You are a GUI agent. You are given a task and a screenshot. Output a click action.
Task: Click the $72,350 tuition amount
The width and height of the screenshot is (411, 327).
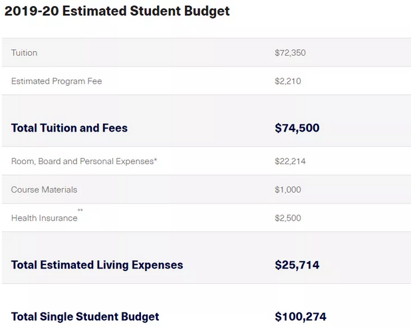[x=290, y=53]
